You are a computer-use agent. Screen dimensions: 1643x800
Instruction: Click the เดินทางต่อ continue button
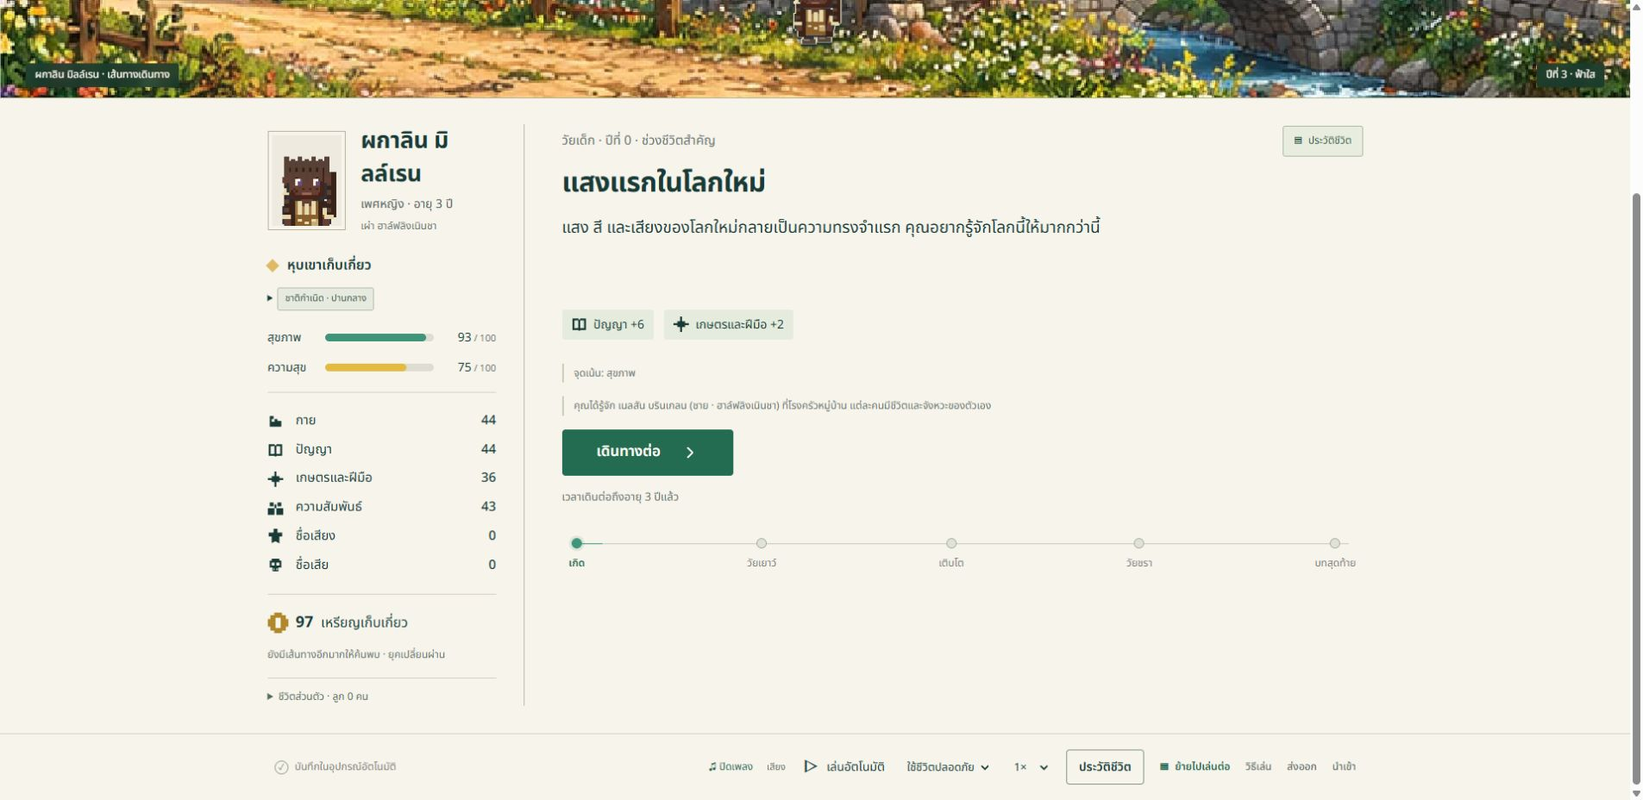(648, 453)
